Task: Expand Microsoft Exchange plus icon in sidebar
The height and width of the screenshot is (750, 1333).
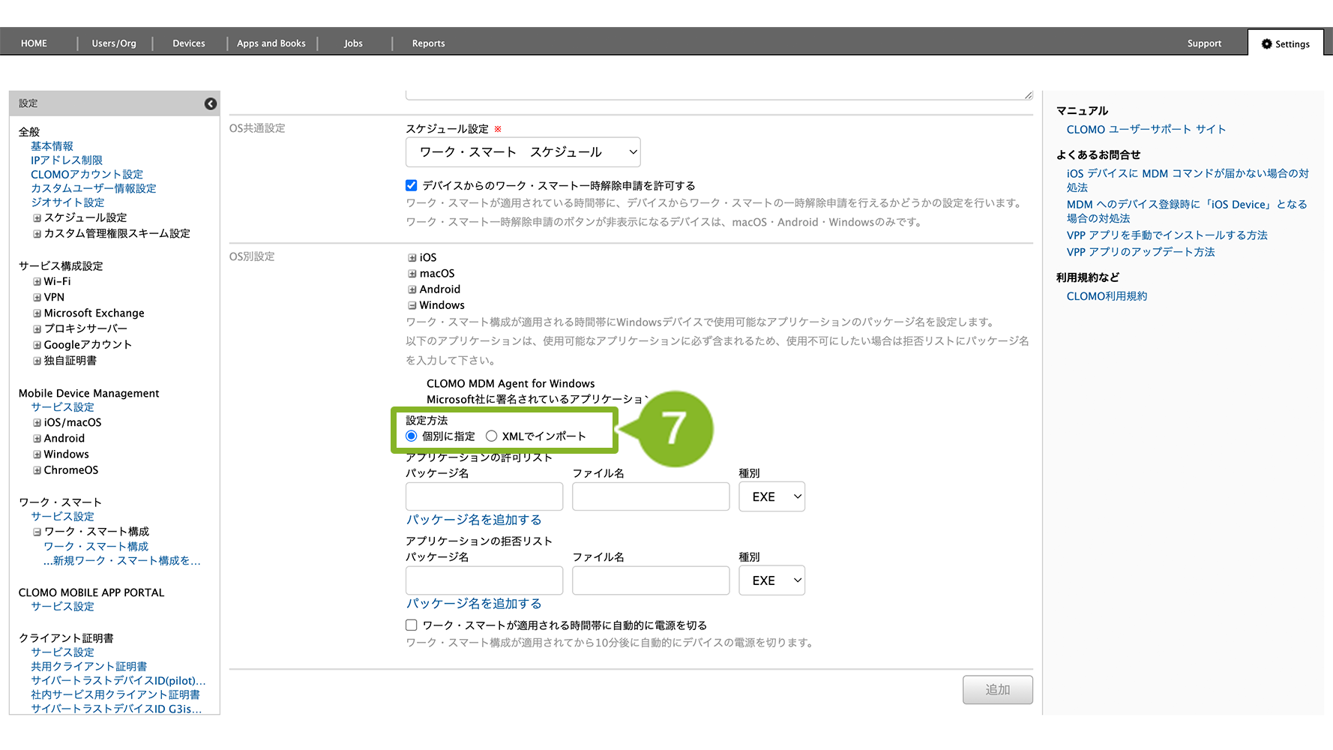Action: coord(37,313)
